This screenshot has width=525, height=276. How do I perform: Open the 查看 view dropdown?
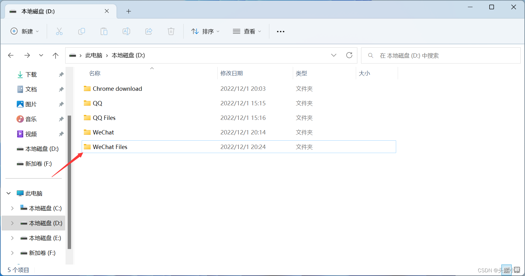pos(247,31)
